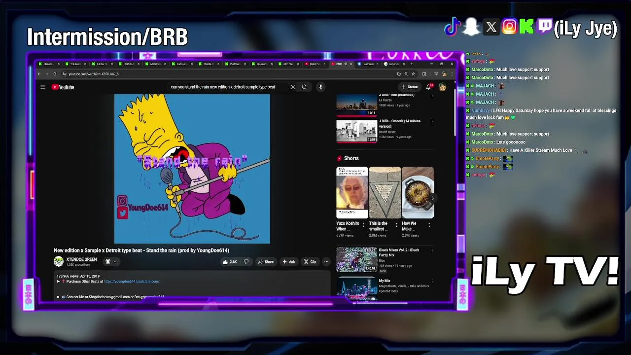
Task: Switch to the SUPREM browser tab
Action: point(129,64)
